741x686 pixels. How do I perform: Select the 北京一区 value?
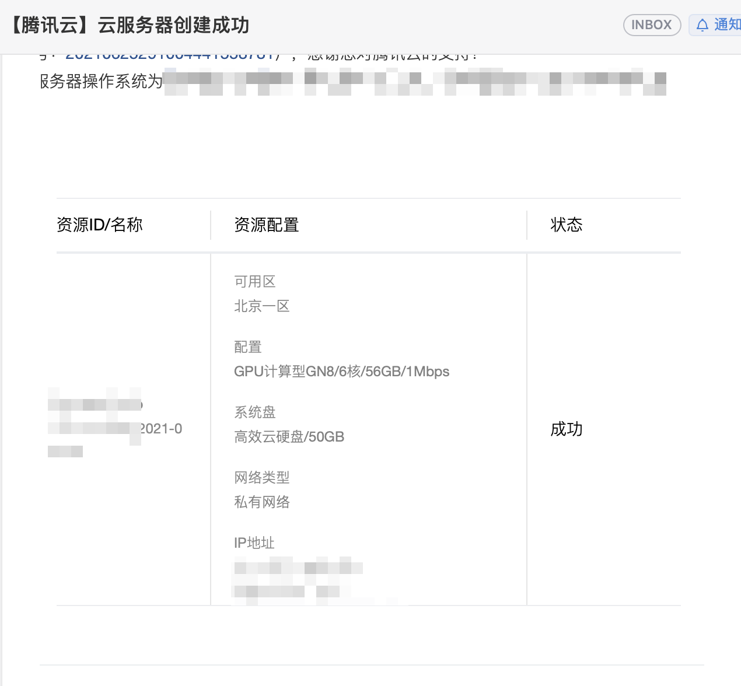point(262,306)
